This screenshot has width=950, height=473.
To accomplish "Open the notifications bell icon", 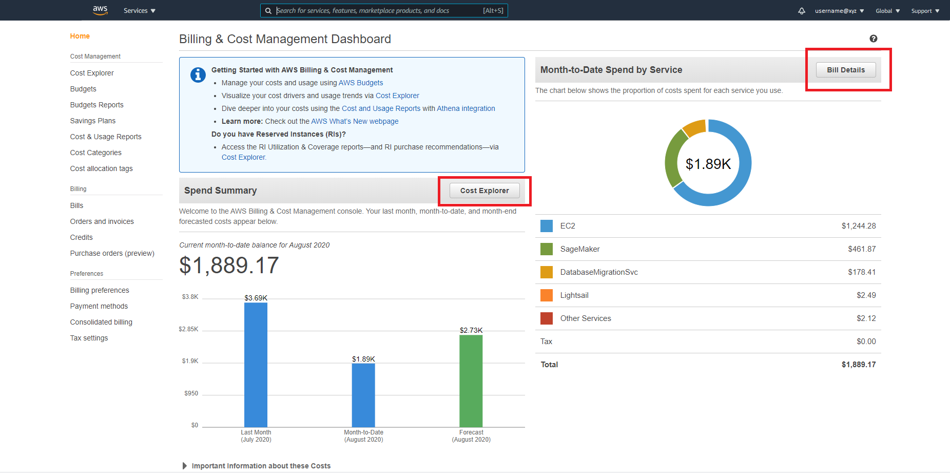I will tap(802, 11).
